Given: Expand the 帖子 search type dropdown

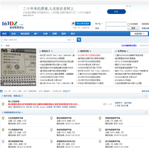Looking at the screenshot, I should pos(71,40).
